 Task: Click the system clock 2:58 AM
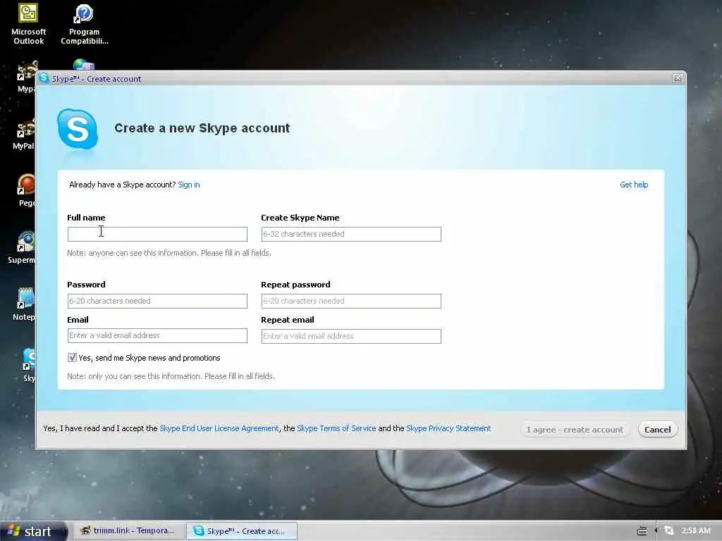(696, 530)
